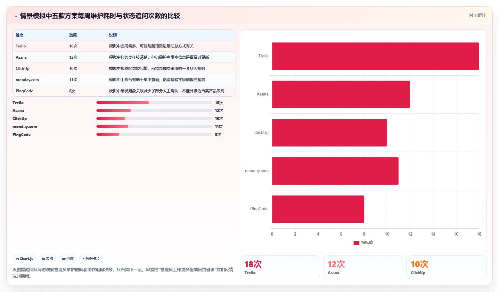The image size is (499, 292).
Task: Open the 12次 Asana data card
Action: point(363,267)
